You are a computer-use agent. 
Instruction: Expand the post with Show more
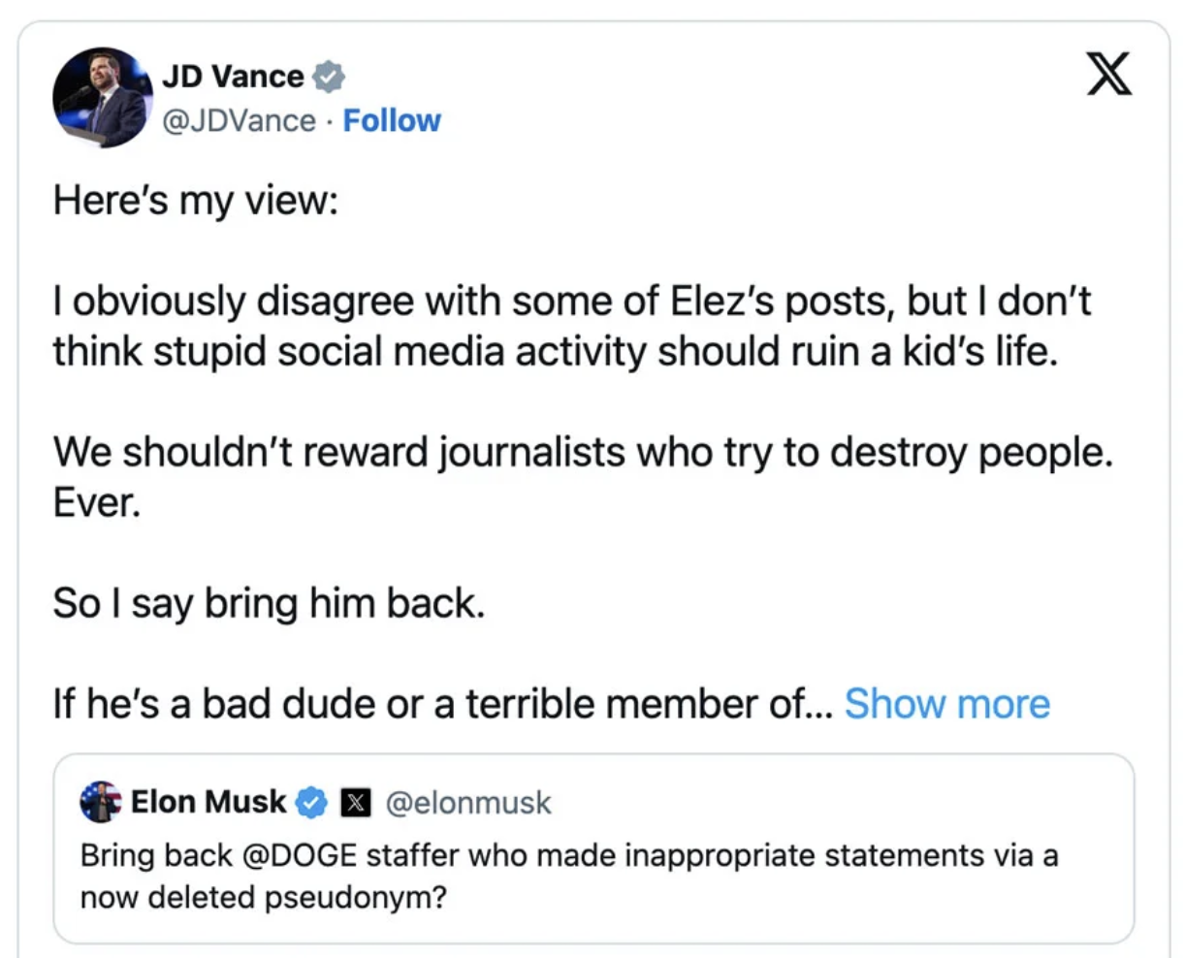pos(946,704)
